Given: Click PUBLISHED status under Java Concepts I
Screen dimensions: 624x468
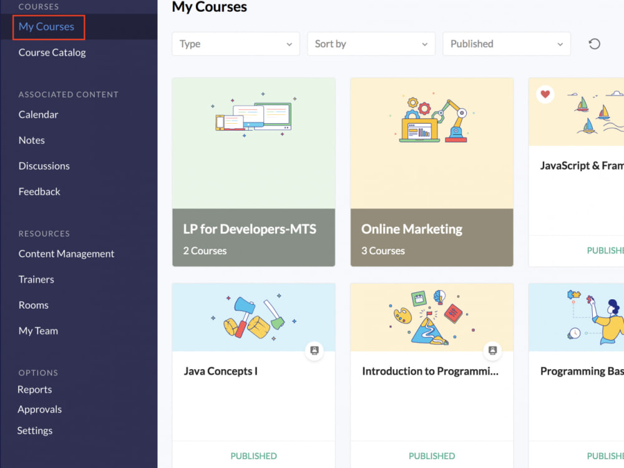Looking at the screenshot, I should pos(253,456).
